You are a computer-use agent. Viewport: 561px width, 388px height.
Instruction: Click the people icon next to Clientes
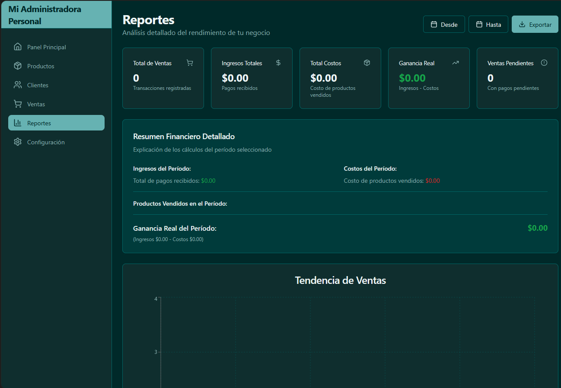(18, 85)
